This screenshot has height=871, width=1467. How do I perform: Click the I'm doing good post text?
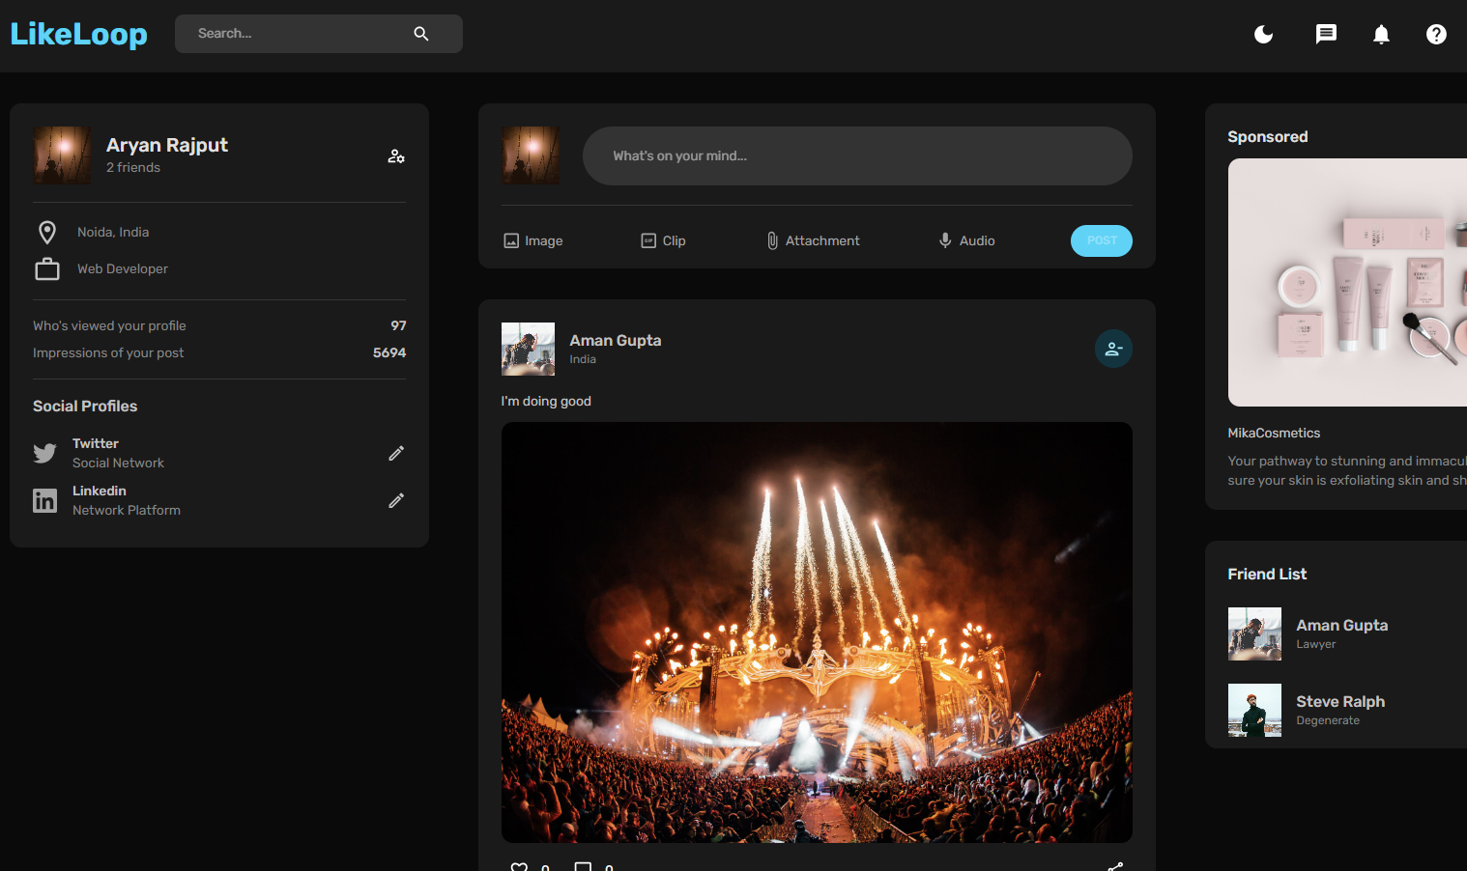tap(546, 401)
